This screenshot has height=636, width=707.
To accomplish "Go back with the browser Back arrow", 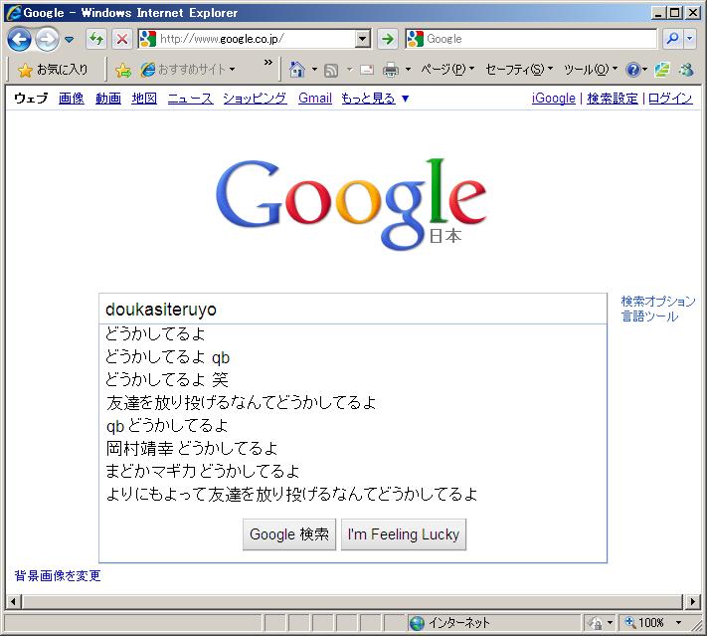I will coord(19,39).
